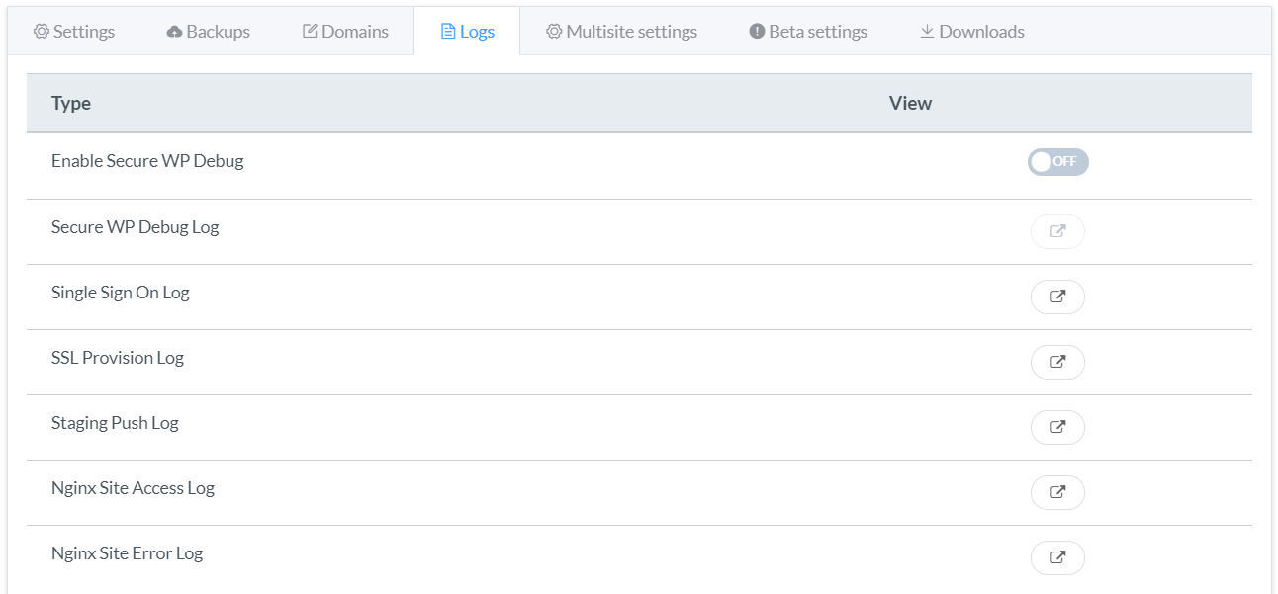Viewport: 1278px width, 594px height.
Task: Click the download icon on the Downloads tab
Action: click(927, 31)
